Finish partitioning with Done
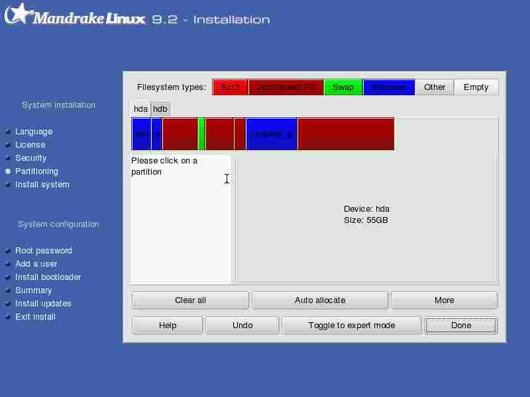The image size is (530, 397). [460, 326]
